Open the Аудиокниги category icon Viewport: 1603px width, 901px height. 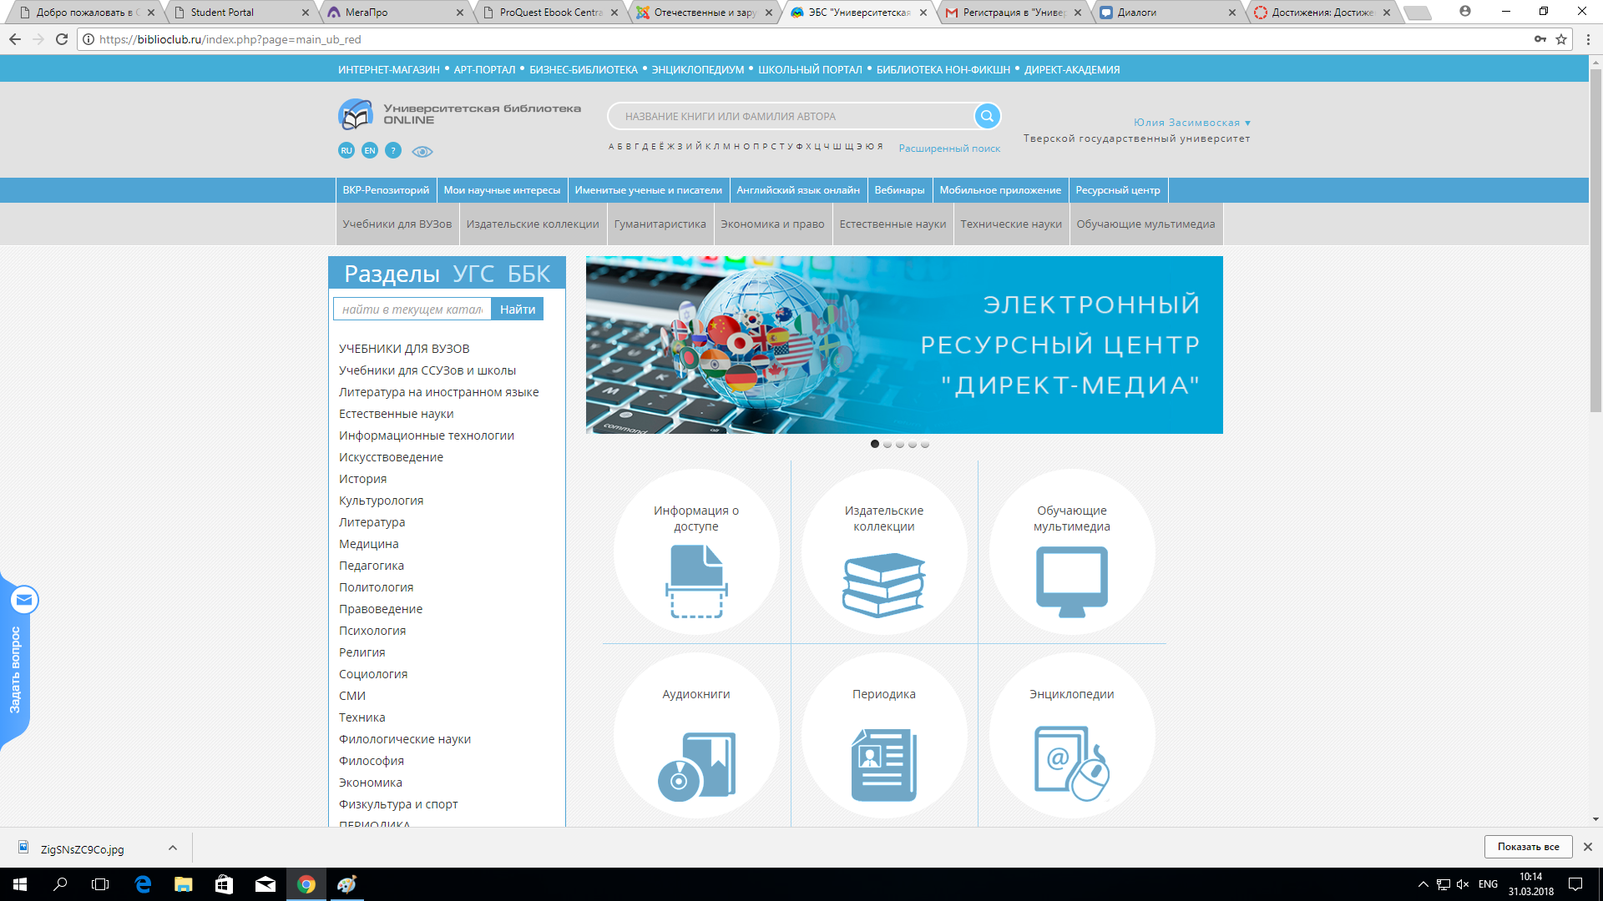pos(696,766)
